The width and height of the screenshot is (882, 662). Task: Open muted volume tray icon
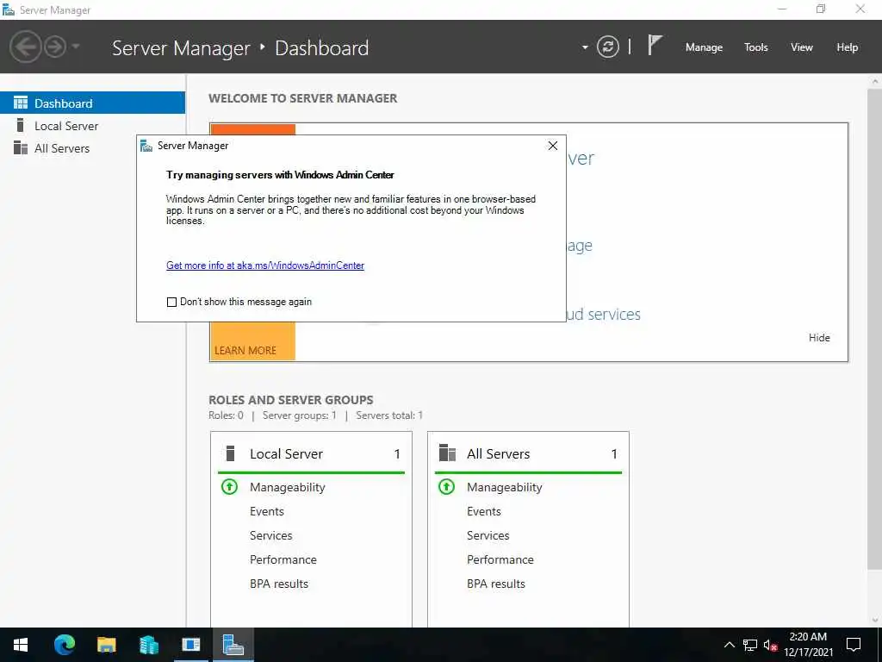click(x=770, y=645)
